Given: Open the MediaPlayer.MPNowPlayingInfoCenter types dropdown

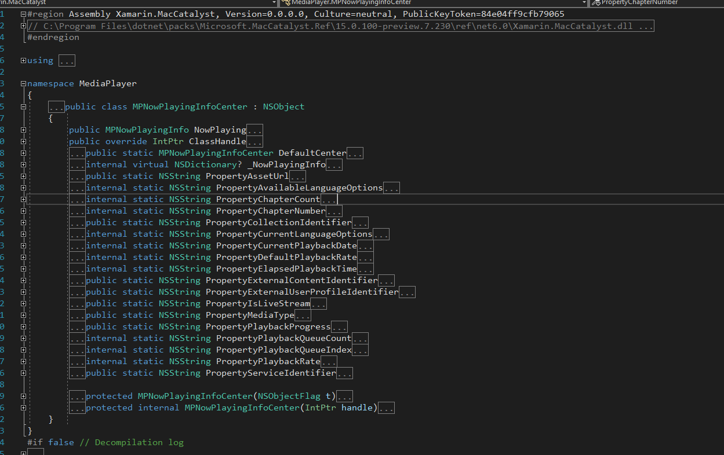Looking at the screenshot, I should (584, 3).
